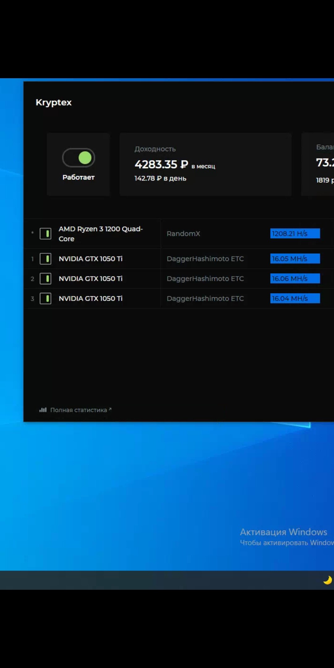Screen dimensions: 334x668
Task: Click the moon night mode tray icon
Action: (328, 580)
